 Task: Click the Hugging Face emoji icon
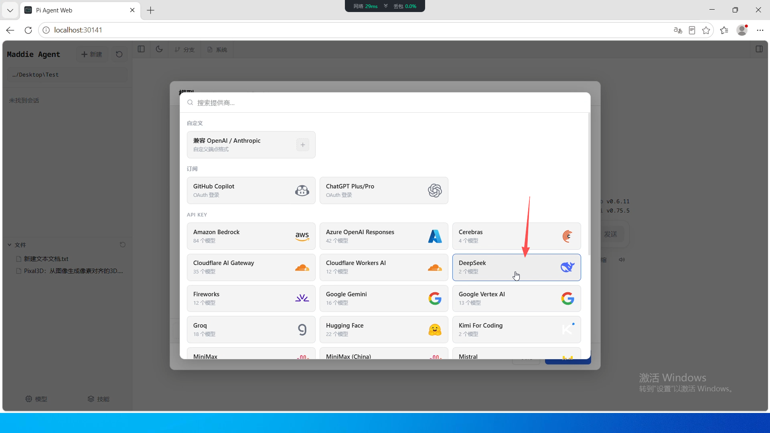click(x=435, y=330)
